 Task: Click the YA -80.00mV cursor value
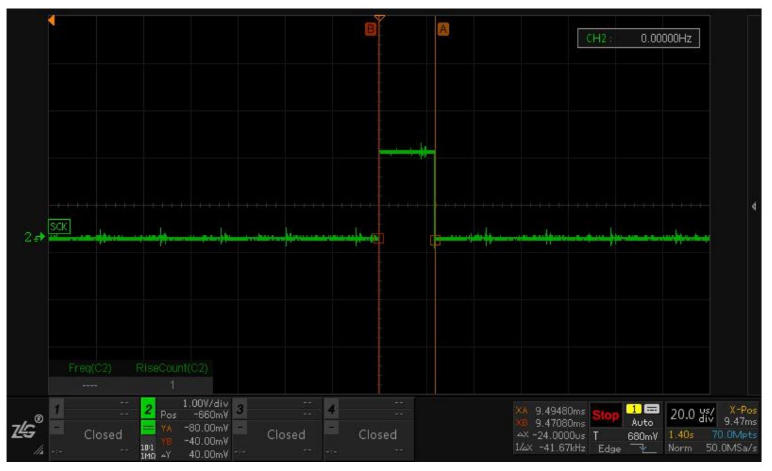194,428
